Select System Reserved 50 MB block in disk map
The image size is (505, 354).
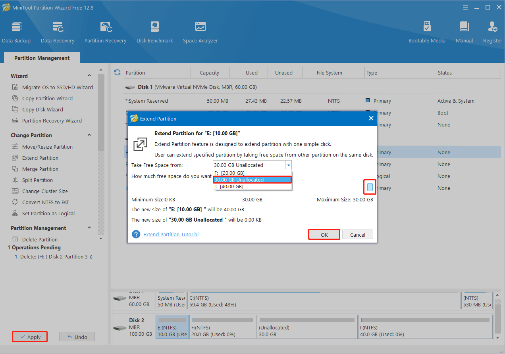171,300
